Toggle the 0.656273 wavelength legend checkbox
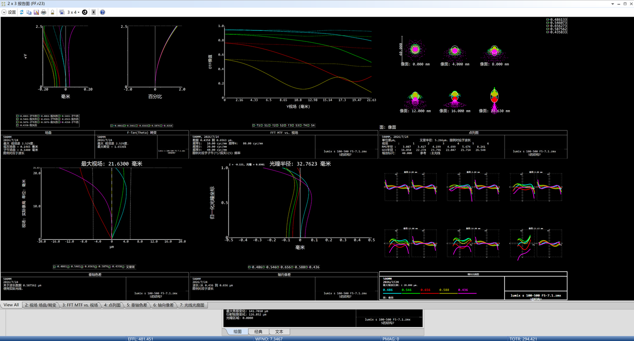 (x=548, y=26)
